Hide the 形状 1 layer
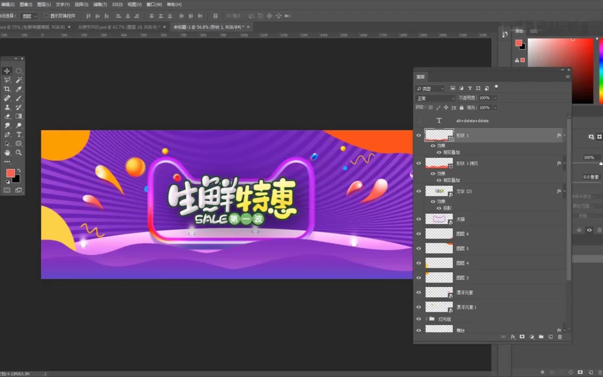The image size is (603, 377). pos(419,135)
